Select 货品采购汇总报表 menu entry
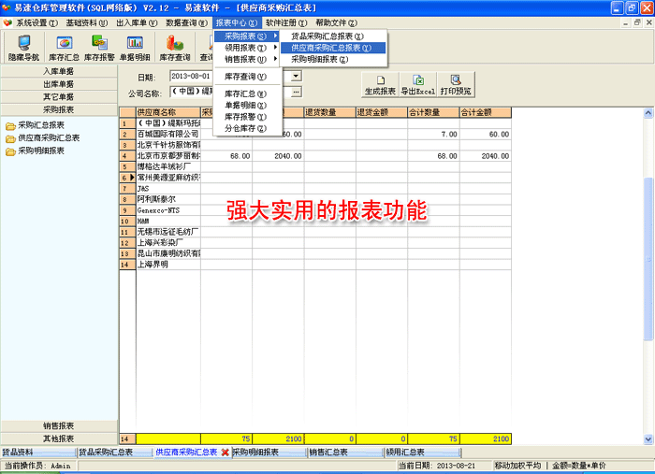The width and height of the screenshot is (655, 474). [333, 36]
